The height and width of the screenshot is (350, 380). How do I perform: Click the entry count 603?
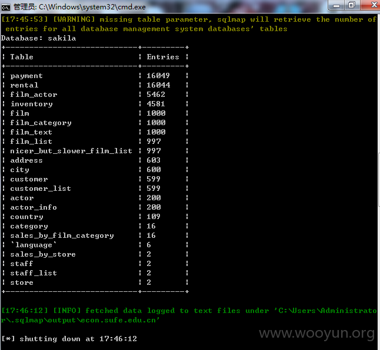[x=154, y=160]
